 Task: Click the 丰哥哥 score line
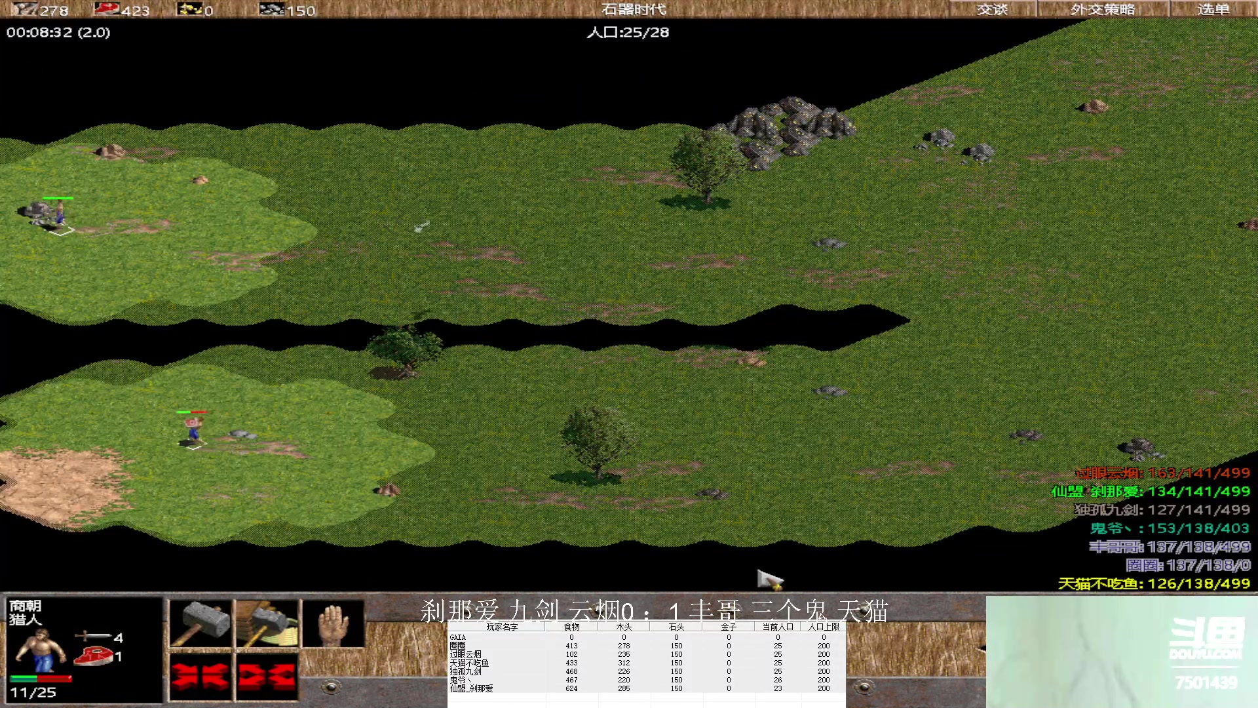(x=1170, y=546)
